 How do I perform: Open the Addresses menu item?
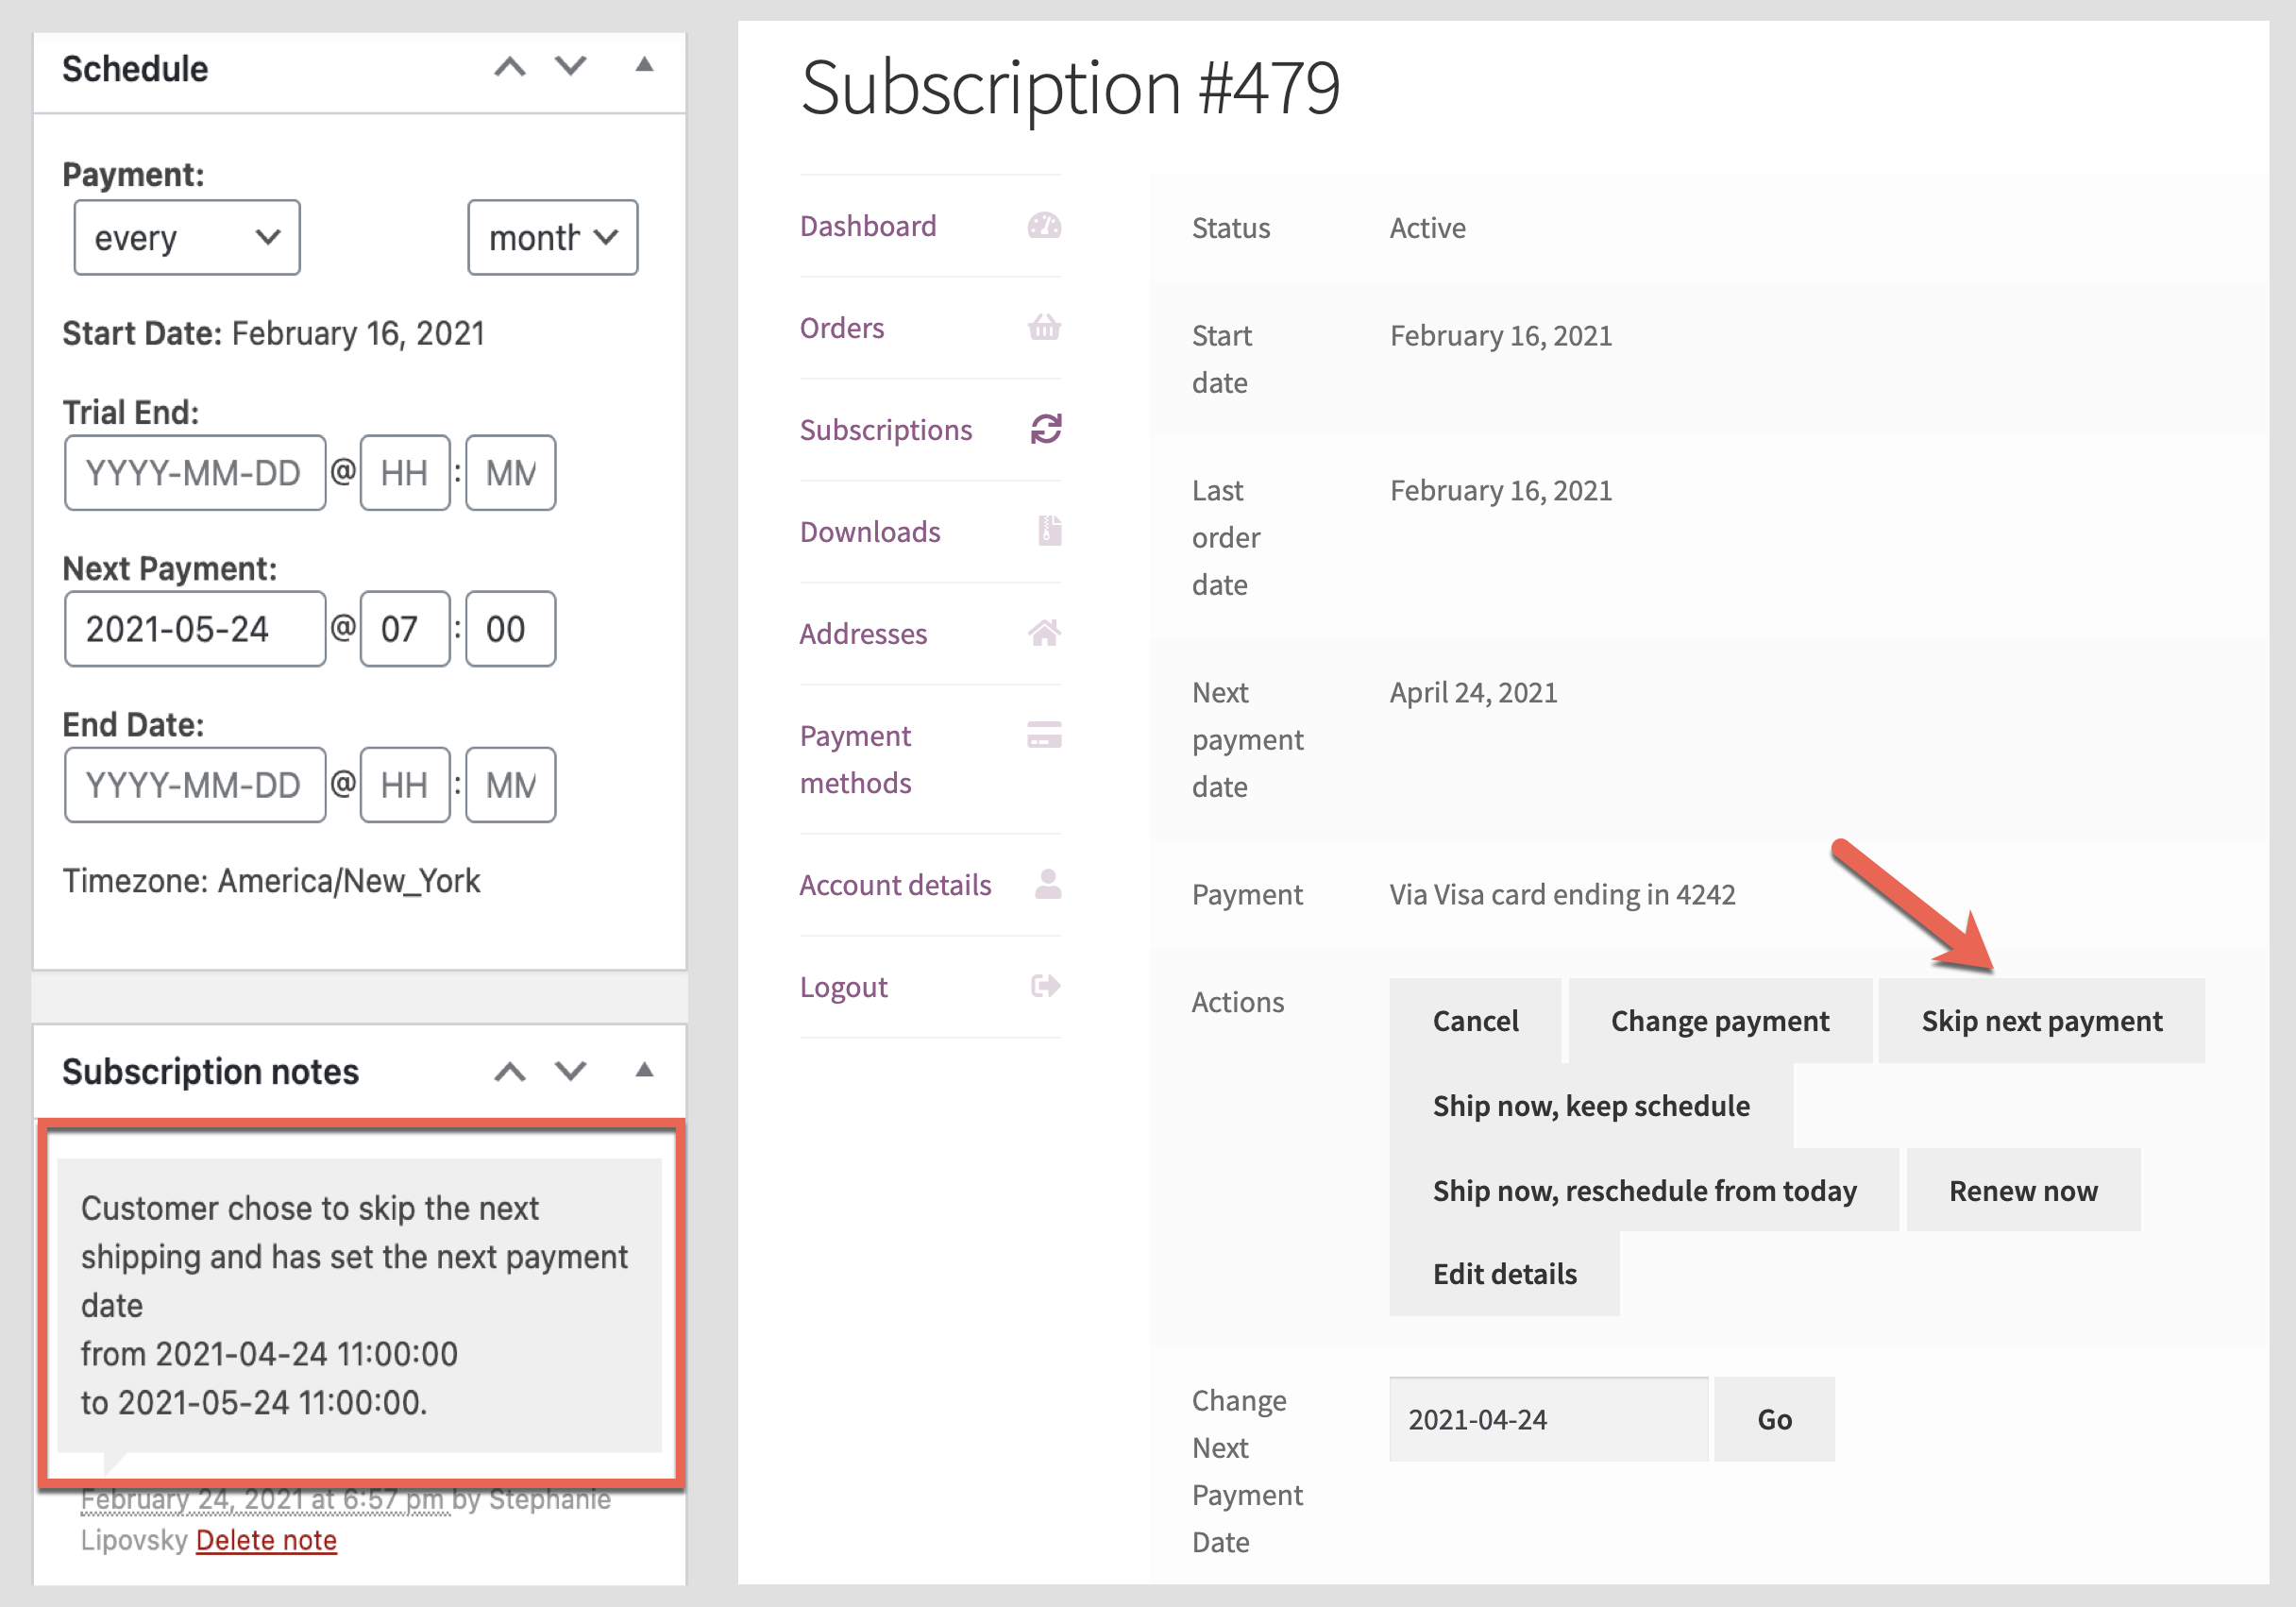(863, 633)
